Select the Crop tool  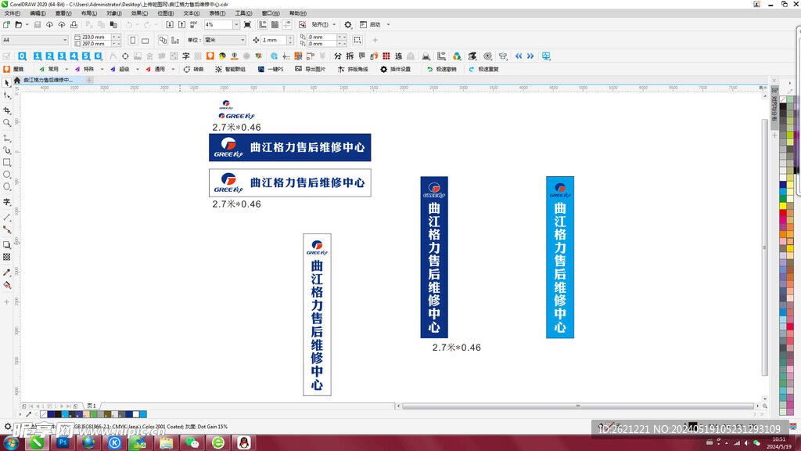click(6, 110)
